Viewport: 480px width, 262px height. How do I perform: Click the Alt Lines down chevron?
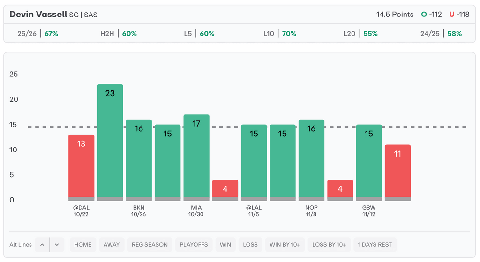(x=57, y=245)
